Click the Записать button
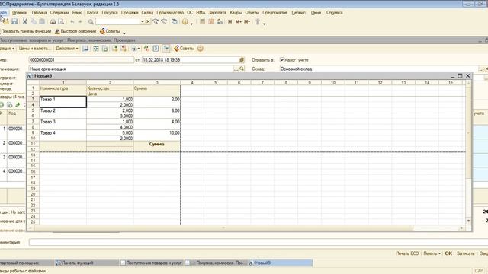 (x=465, y=253)
